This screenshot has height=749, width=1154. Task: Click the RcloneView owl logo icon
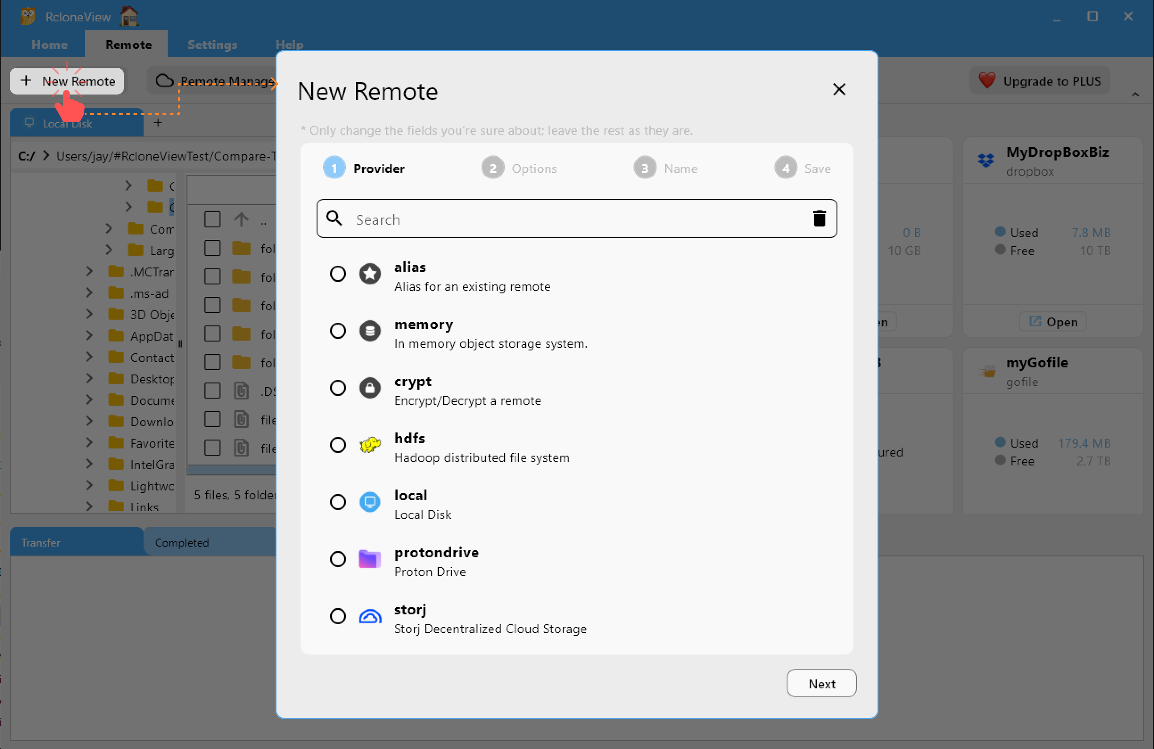28,16
